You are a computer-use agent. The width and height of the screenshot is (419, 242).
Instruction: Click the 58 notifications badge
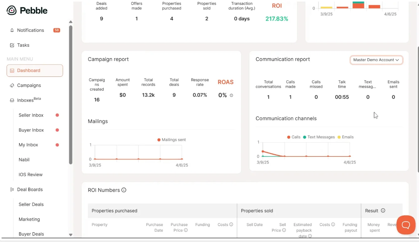point(57,30)
